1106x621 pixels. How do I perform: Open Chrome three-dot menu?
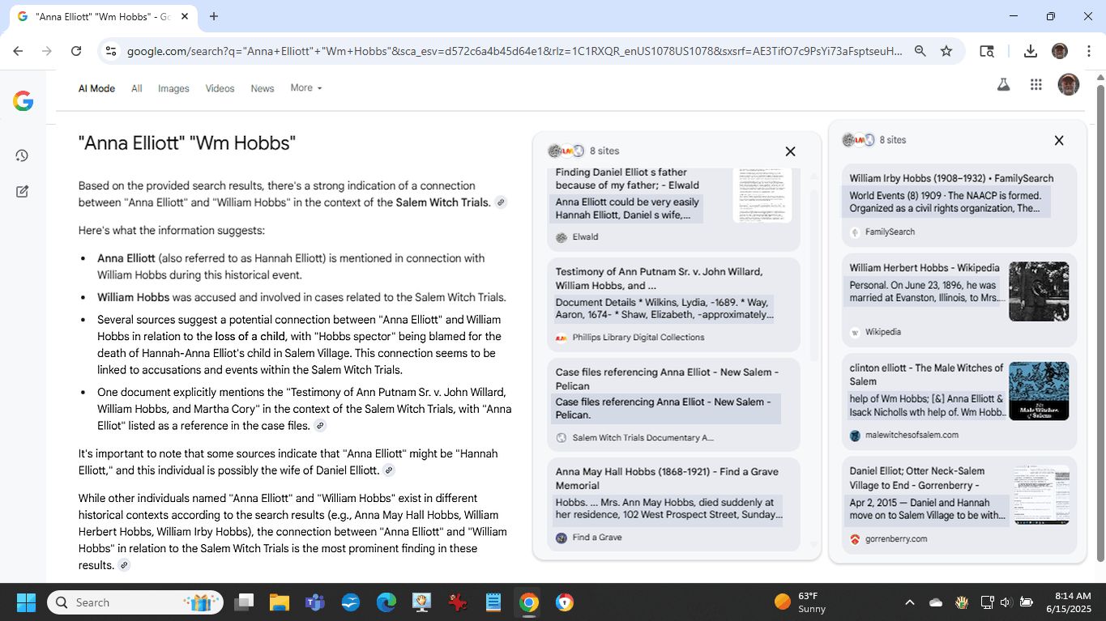[x=1087, y=51]
